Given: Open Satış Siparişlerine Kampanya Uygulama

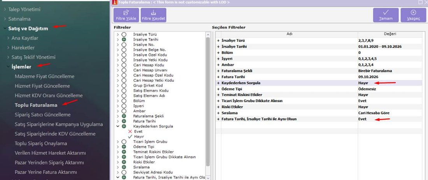Looking at the screenshot, I should pos(59,124).
